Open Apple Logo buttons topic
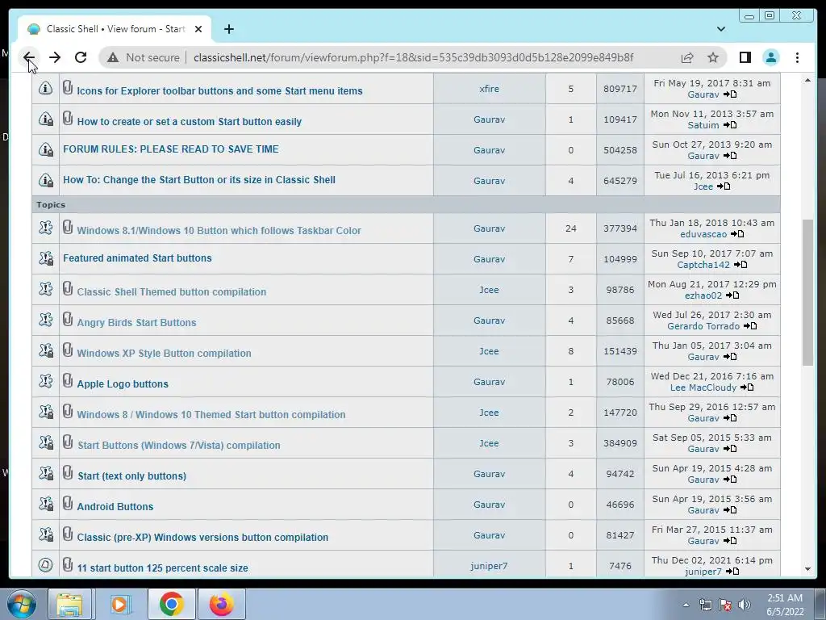The width and height of the screenshot is (826, 620). [x=123, y=383]
